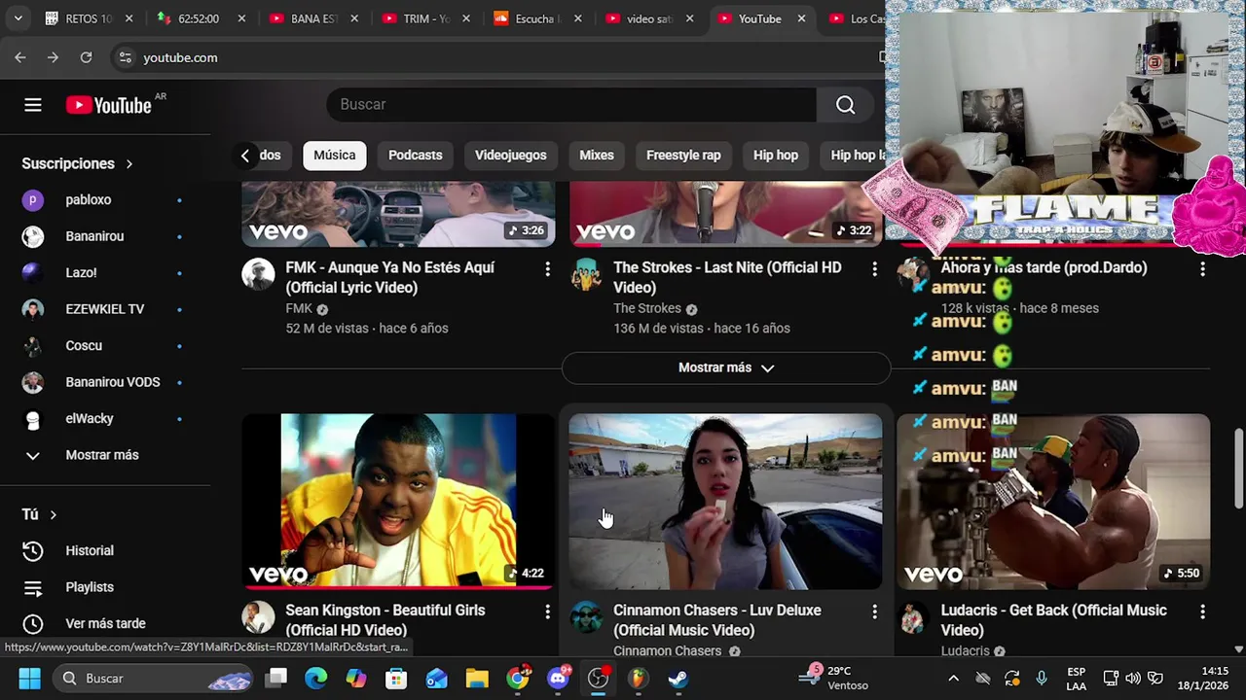Open options menu for Sean Kingston video

547,612
